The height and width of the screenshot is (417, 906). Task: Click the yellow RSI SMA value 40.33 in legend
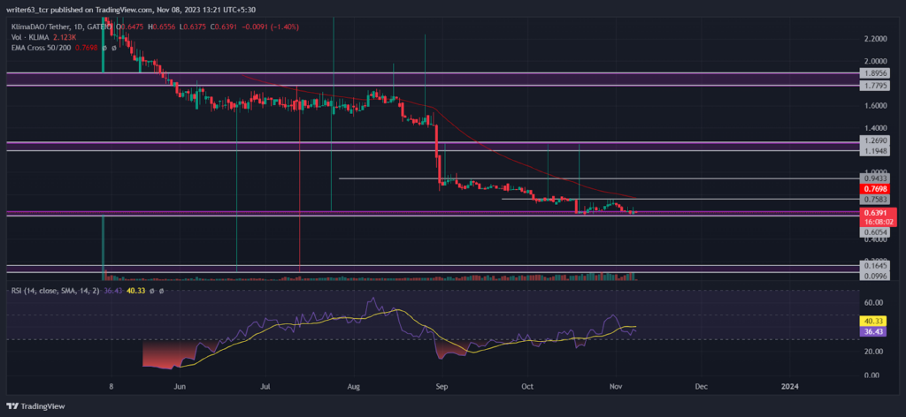click(x=134, y=292)
